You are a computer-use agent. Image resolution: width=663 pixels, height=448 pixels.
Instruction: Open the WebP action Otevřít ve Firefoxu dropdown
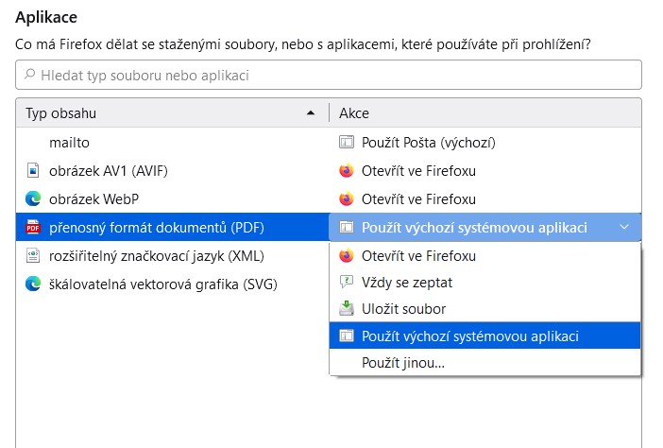click(x=485, y=198)
